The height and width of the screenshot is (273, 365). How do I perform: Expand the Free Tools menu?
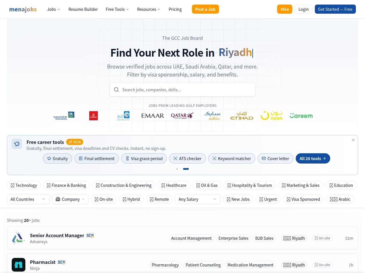(x=117, y=9)
